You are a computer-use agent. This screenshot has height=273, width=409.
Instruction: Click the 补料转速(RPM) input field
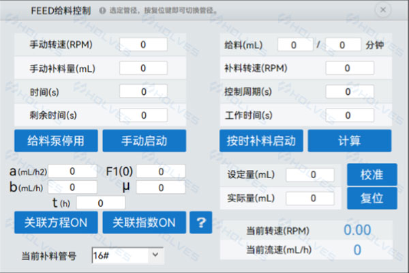tap(349, 68)
